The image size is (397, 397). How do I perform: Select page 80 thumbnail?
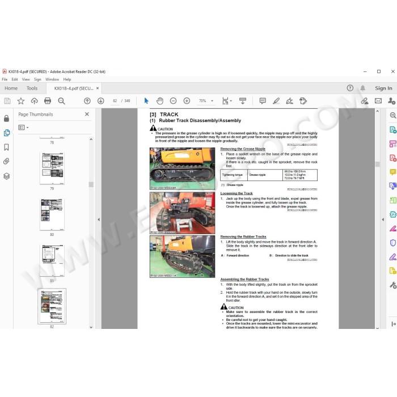(x=52, y=214)
